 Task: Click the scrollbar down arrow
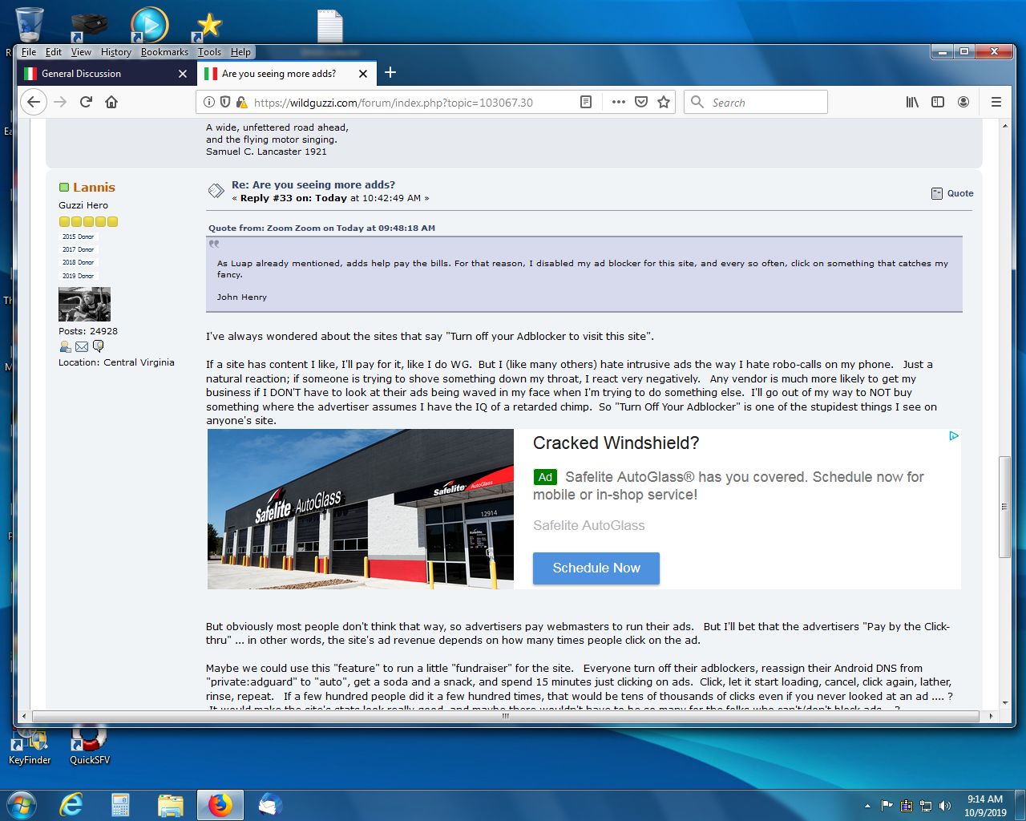tap(1004, 703)
